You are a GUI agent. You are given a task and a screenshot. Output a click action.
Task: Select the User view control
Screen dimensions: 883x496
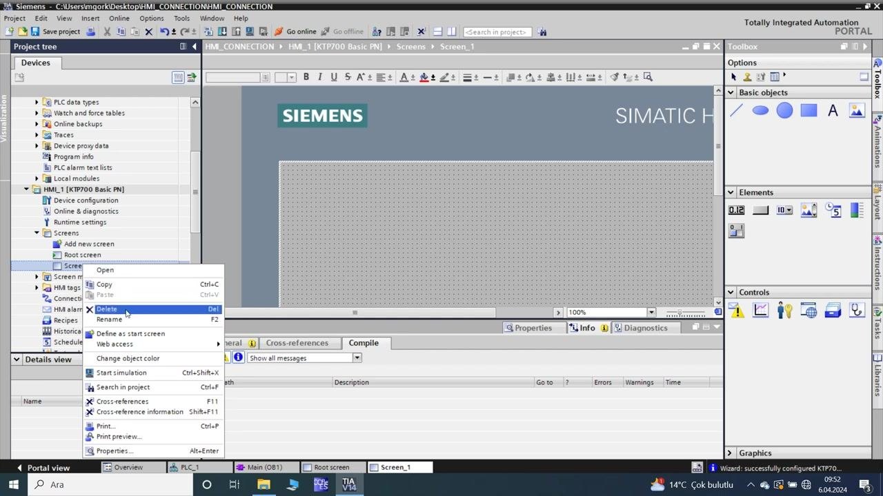click(x=784, y=311)
